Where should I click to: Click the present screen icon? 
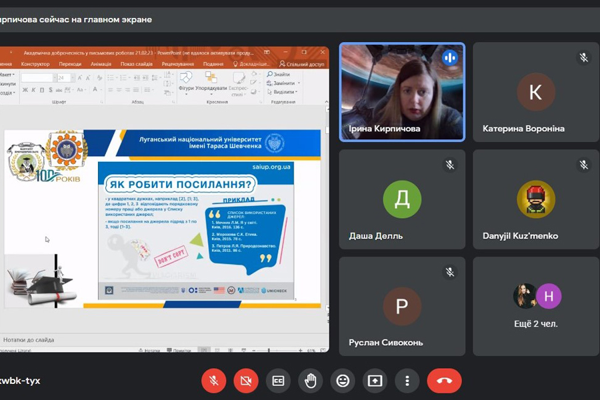[x=375, y=381]
